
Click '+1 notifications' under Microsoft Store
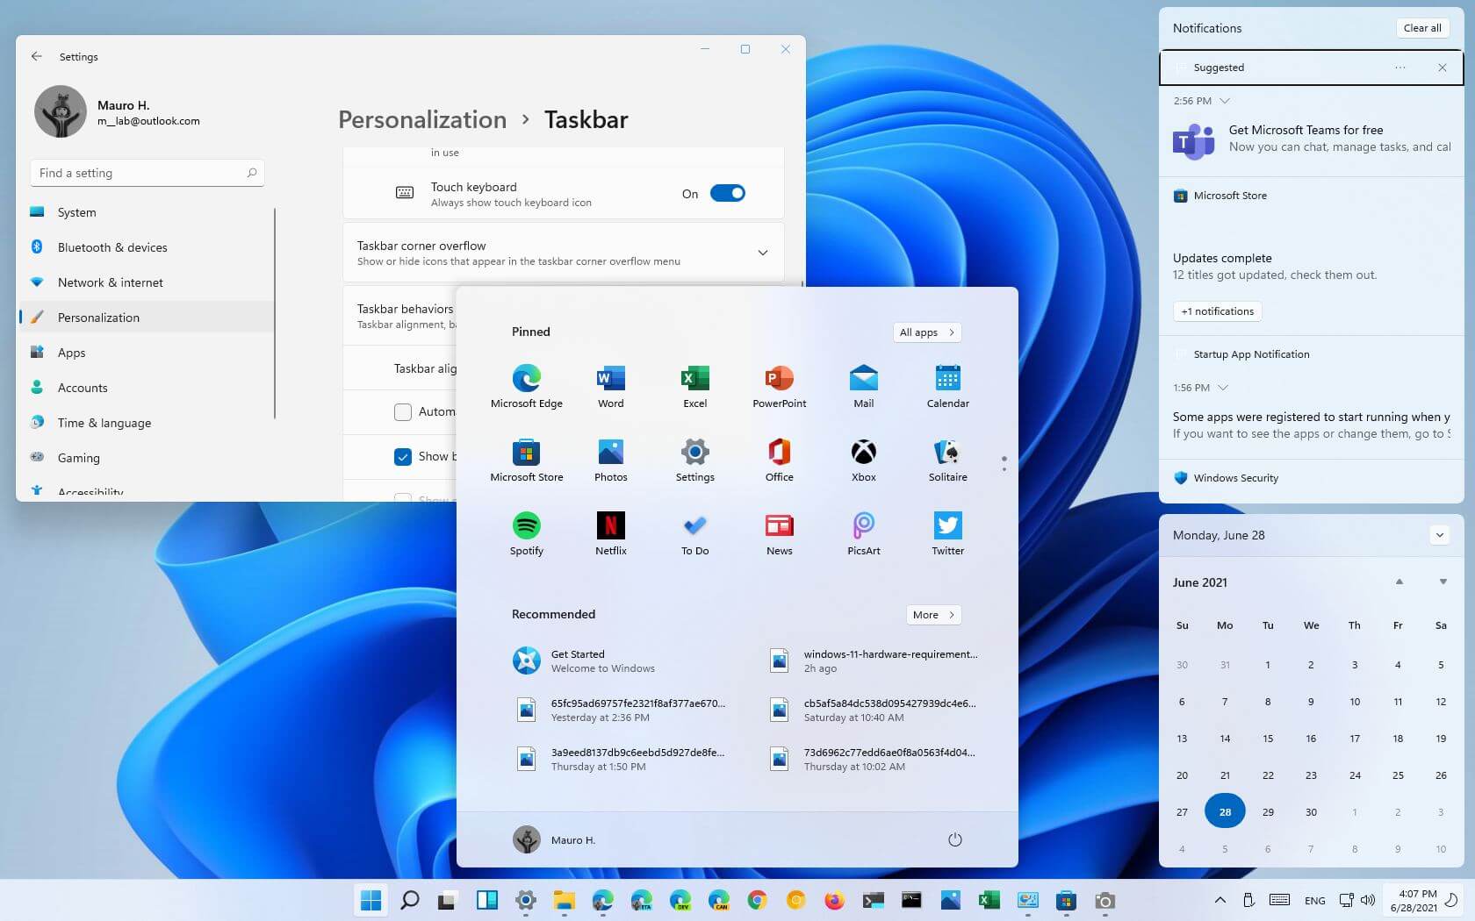[x=1217, y=311]
